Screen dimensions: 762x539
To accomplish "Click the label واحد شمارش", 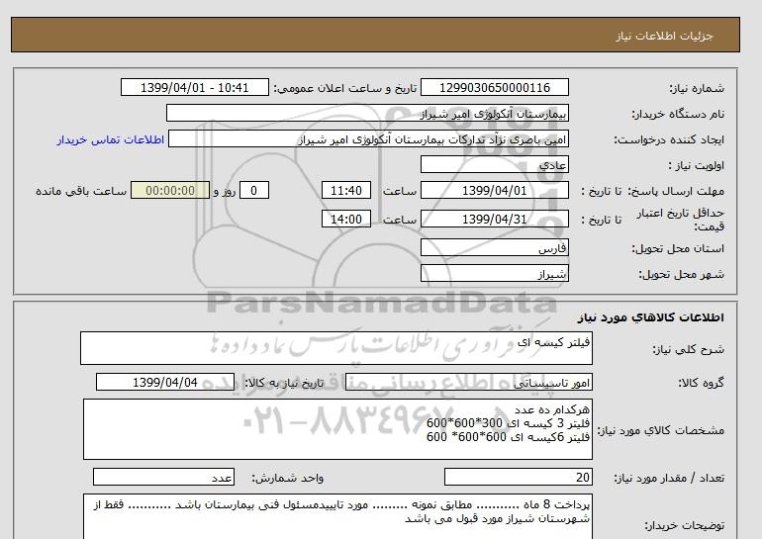I will (288, 479).
